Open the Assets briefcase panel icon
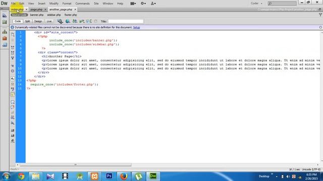The height and width of the screenshot is (181, 323). click(x=5, y=38)
